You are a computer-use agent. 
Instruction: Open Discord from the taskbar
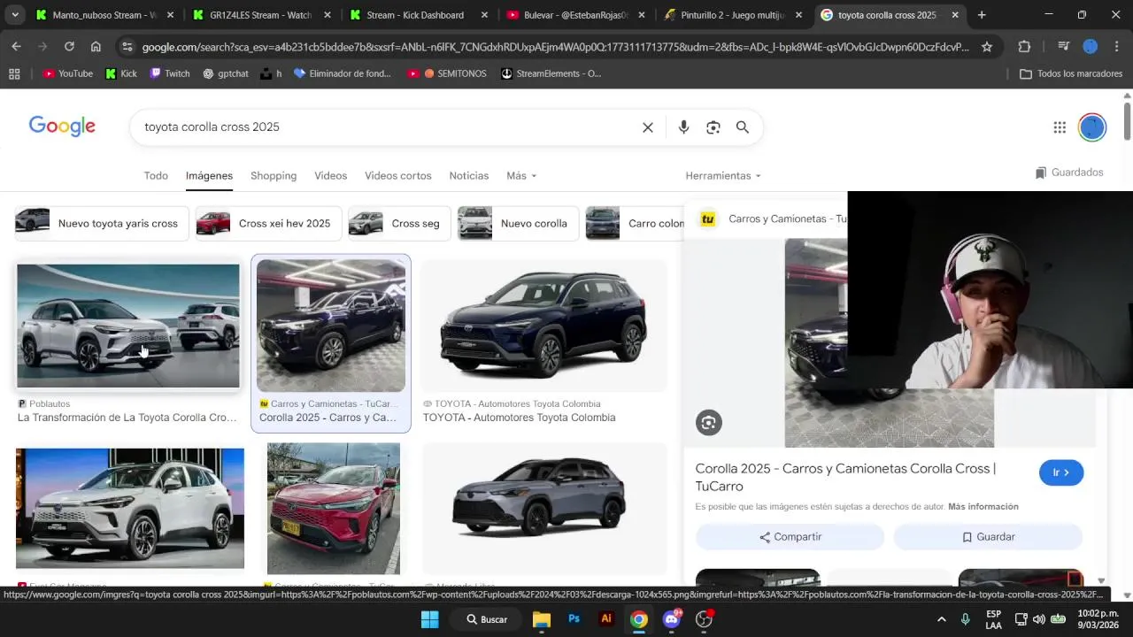(x=672, y=619)
